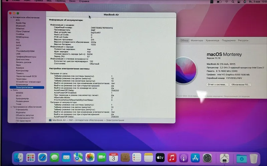Screen dimensions: 267x166
Task: Open Launchpad in the Dock
Action: (31, 158)
